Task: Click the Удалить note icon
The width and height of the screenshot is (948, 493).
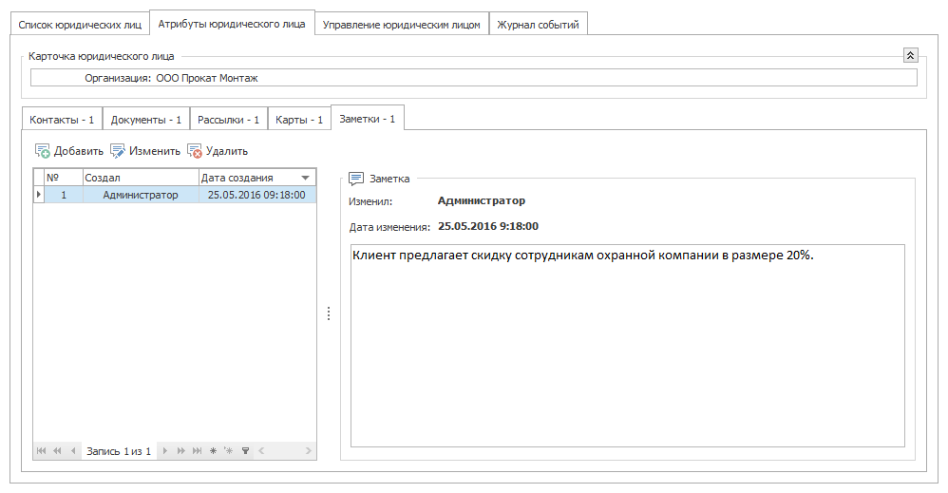Action: (x=194, y=151)
